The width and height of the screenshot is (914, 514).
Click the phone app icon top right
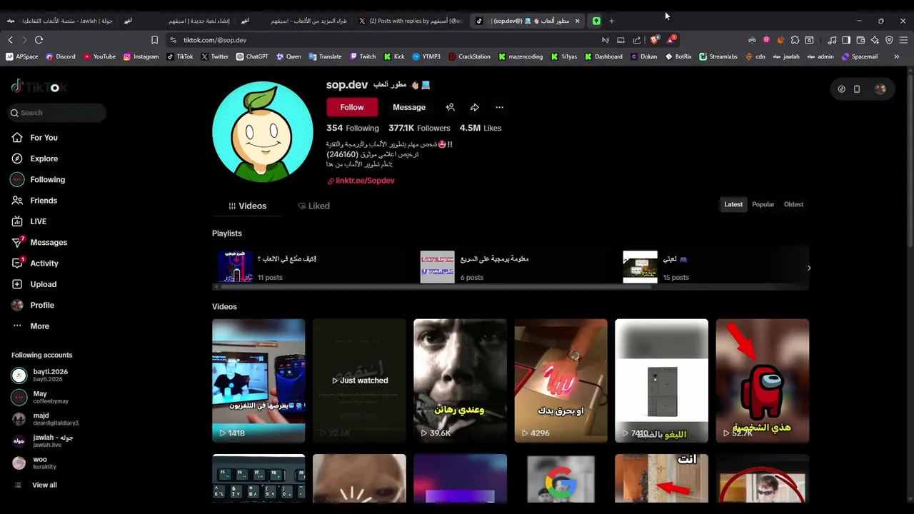click(857, 89)
